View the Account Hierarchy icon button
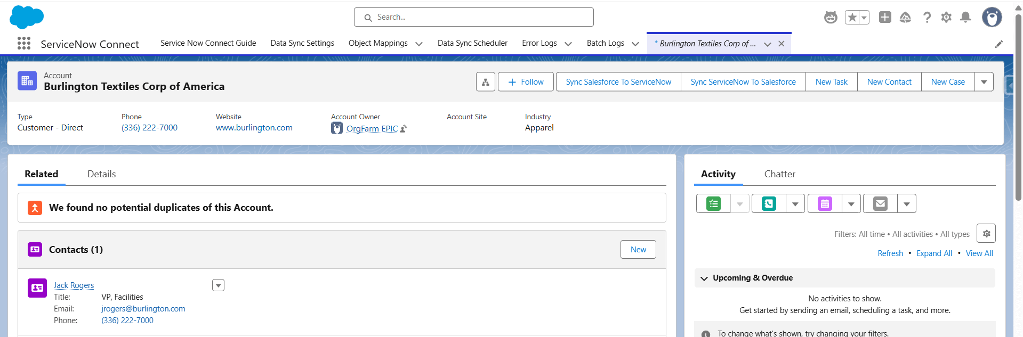Image resolution: width=1023 pixels, height=337 pixels. coord(486,82)
